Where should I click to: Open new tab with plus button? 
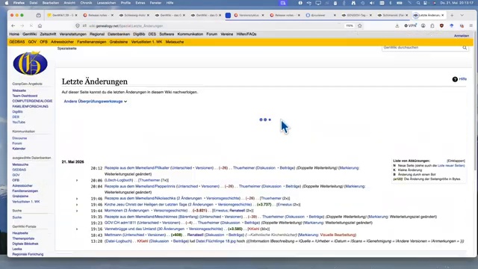452,15
